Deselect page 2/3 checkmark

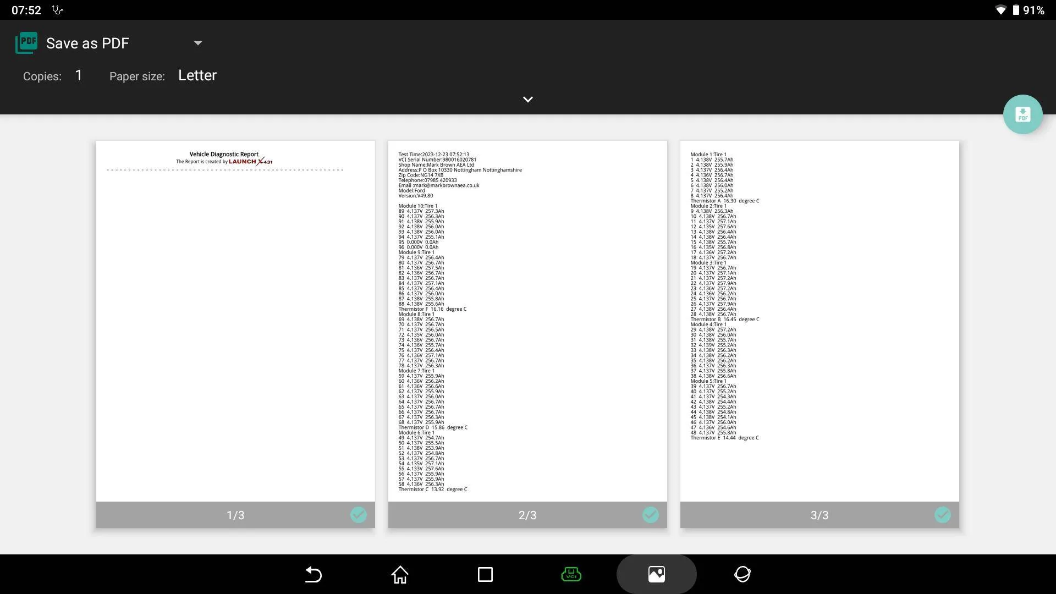[x=651, y=515]
